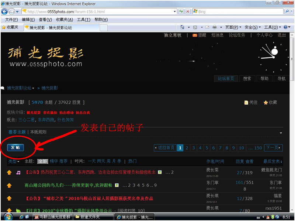Viewport: 295px width, 221px height.
Task: Click the Read mail icon
Action: [x=207, y=27]
